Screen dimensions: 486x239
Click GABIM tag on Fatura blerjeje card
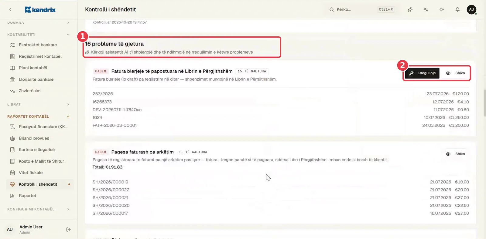(101, 71)
